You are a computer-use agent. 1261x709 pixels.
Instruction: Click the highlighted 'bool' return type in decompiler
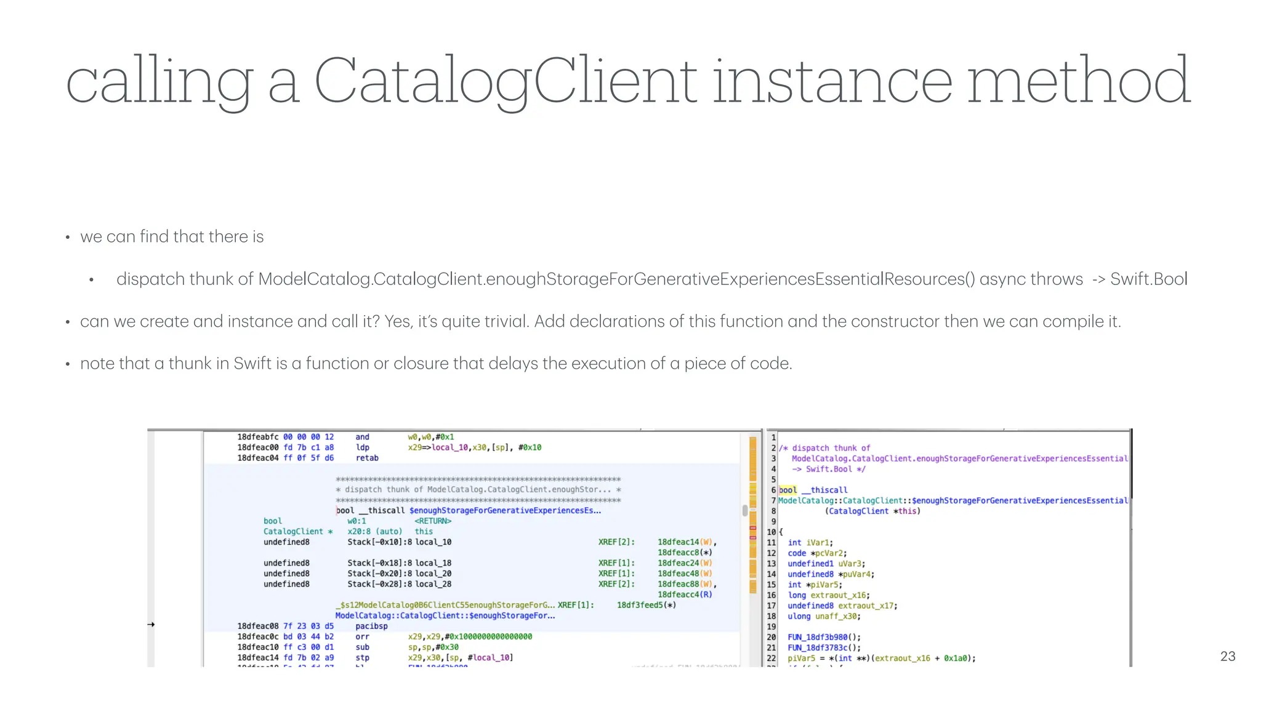click(x=788, y=490)
